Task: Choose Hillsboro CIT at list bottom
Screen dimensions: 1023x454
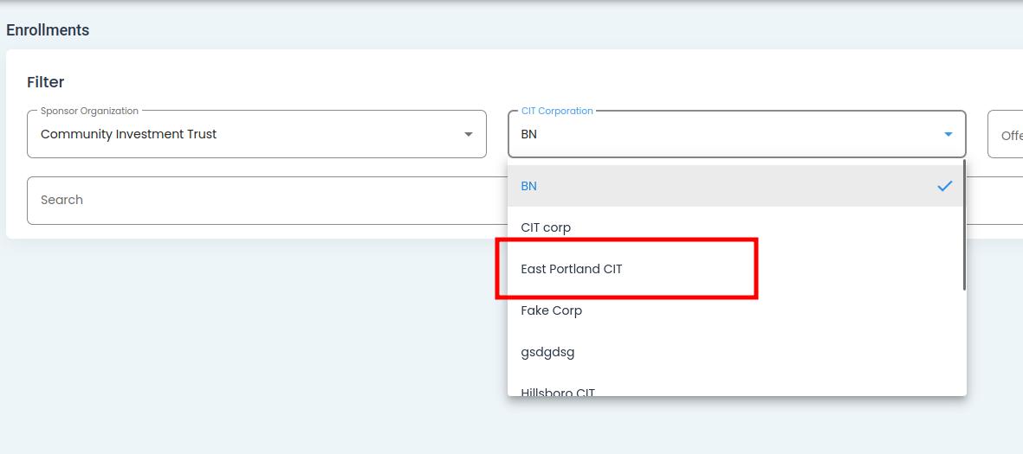Action: pos(558,392)
